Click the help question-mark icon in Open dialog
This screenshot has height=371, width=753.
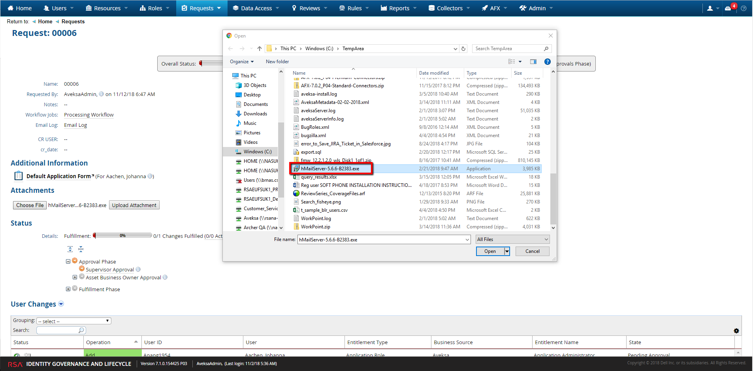pyautogui.click(x=548, y=62)
